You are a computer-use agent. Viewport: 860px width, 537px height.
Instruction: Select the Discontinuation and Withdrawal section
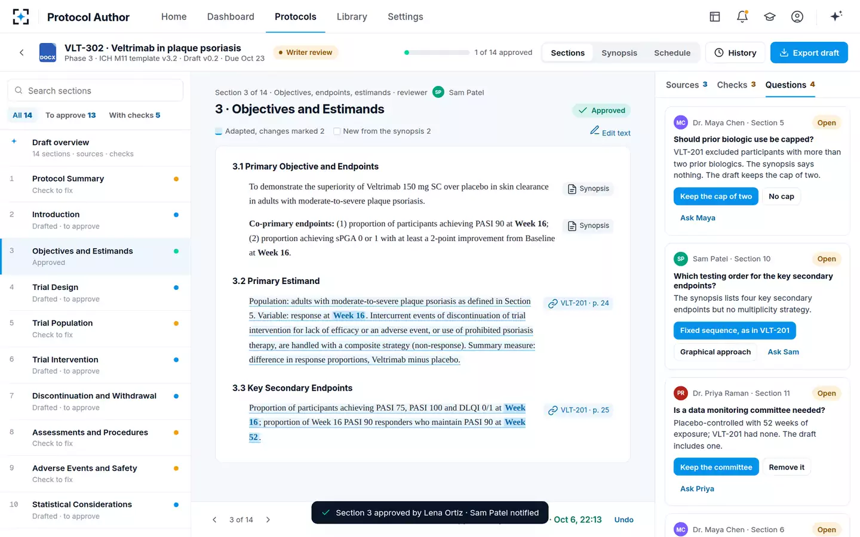[96, 402]
